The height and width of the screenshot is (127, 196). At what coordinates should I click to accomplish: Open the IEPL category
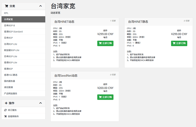[x=23, y=13]
